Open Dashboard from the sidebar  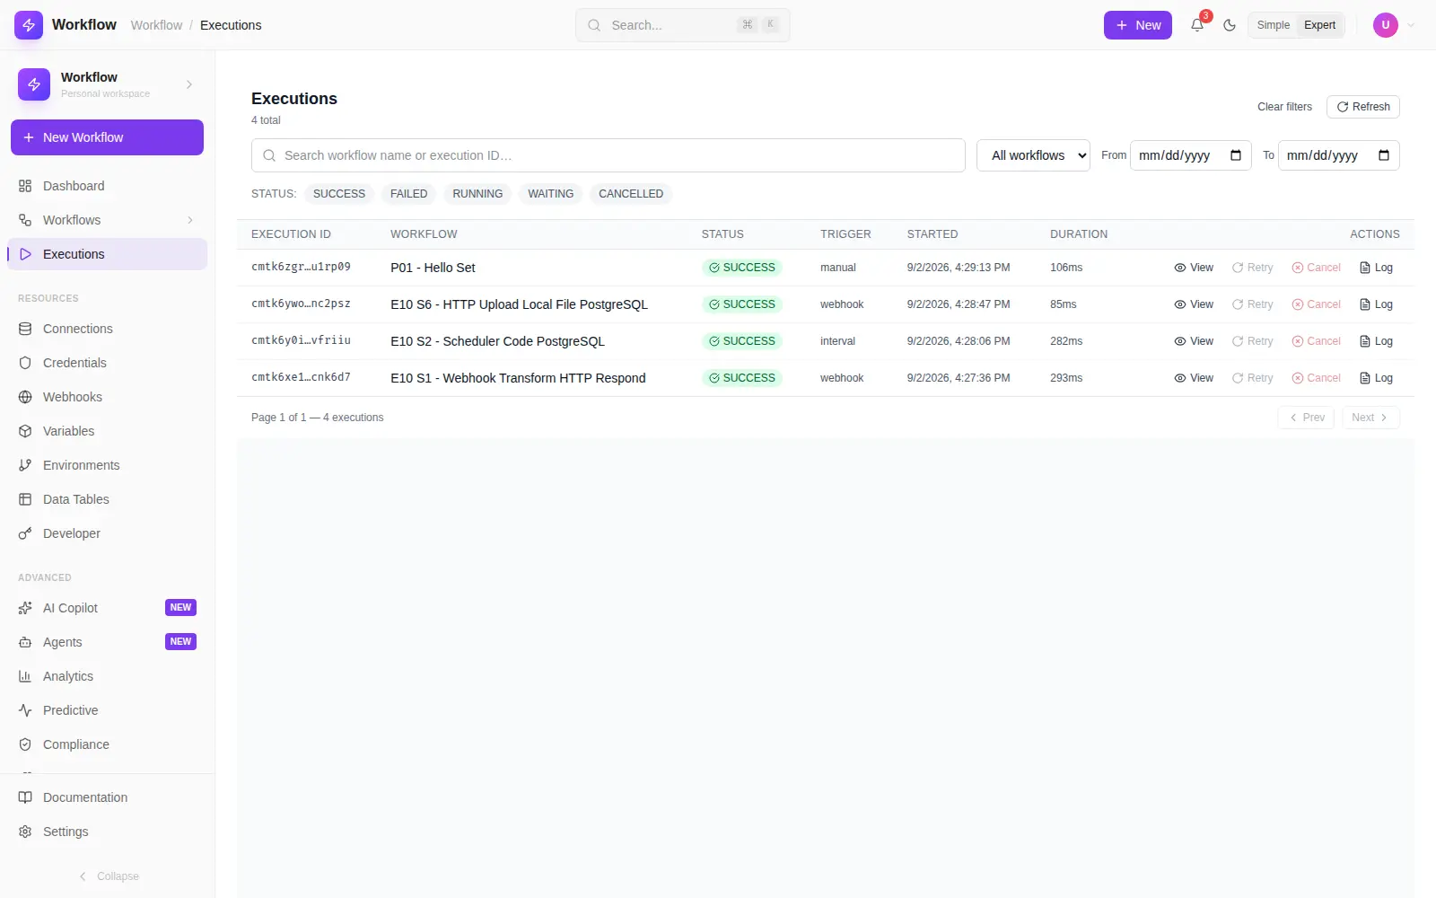[x=107, y=186]
